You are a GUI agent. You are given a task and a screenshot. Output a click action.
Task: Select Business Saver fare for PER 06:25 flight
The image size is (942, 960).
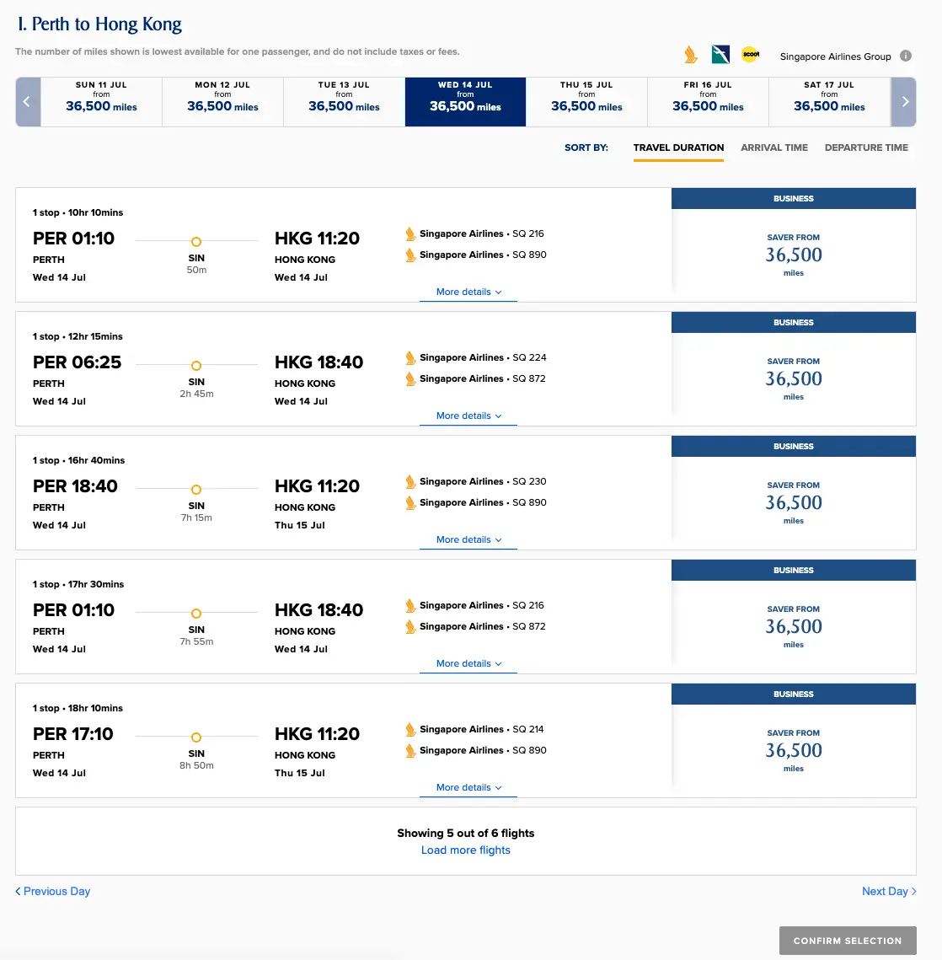point(793,378)
